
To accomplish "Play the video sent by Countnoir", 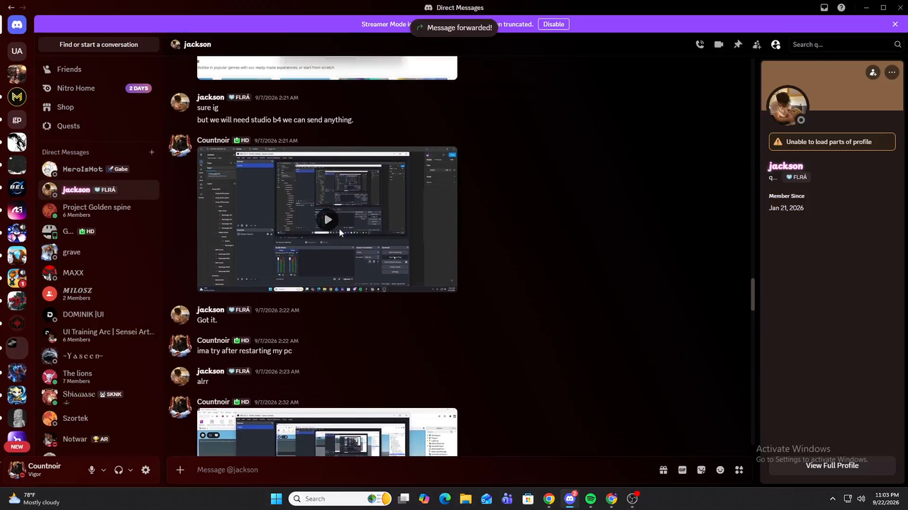I will click(327, 220).
